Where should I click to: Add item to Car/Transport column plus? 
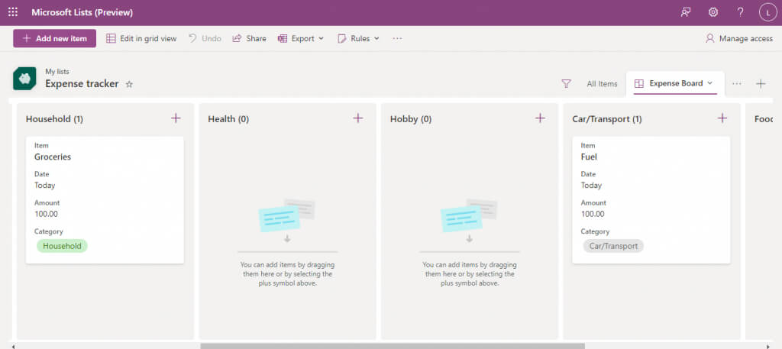coord(722,118)
